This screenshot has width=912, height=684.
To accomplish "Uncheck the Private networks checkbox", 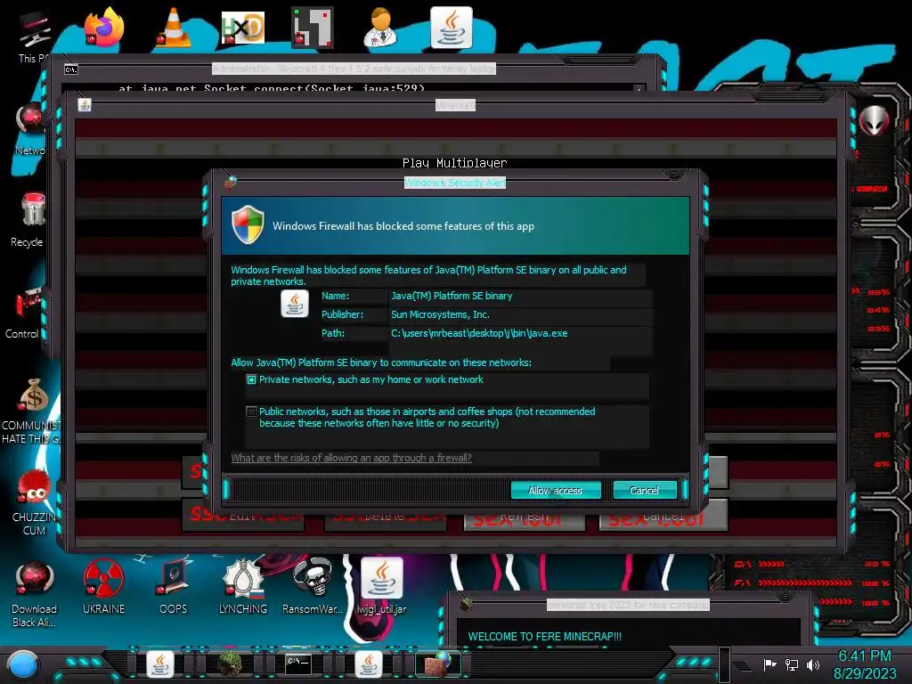I will tap(251, 379).
